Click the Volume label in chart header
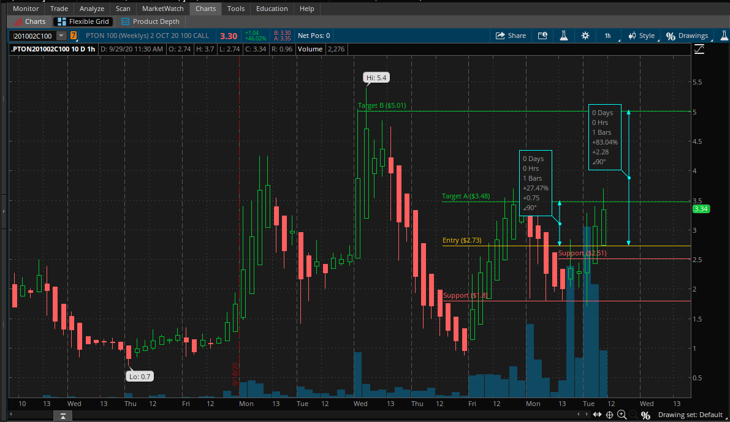Screen dimensions: 730x422 click(x=310, y=49)
